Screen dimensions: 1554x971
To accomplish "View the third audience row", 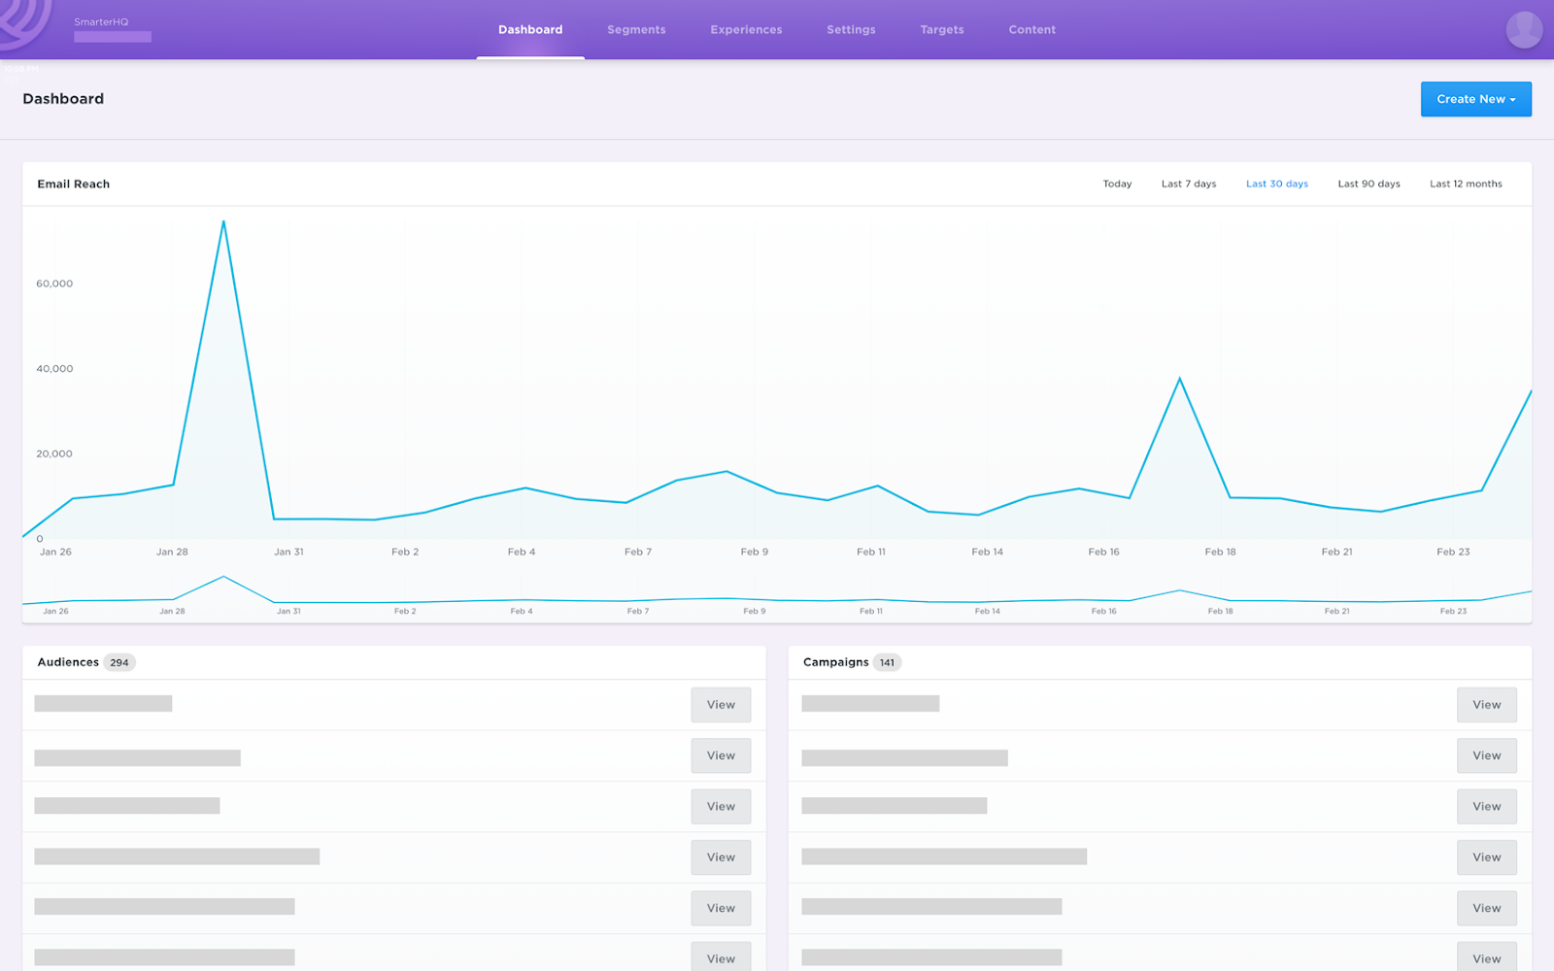I will pos(721,807).
